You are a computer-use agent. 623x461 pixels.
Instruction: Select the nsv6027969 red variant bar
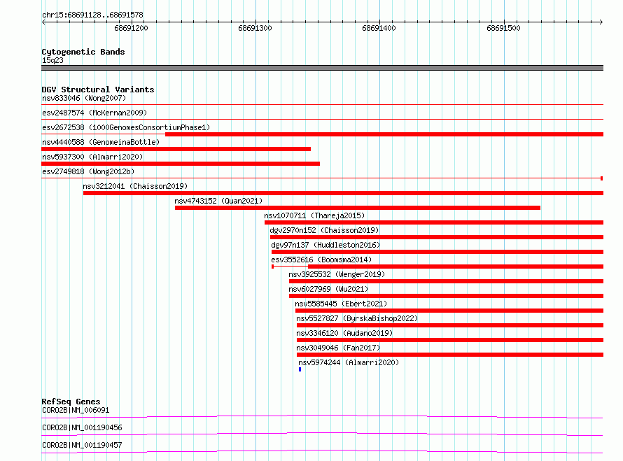(x=446, y=296)
